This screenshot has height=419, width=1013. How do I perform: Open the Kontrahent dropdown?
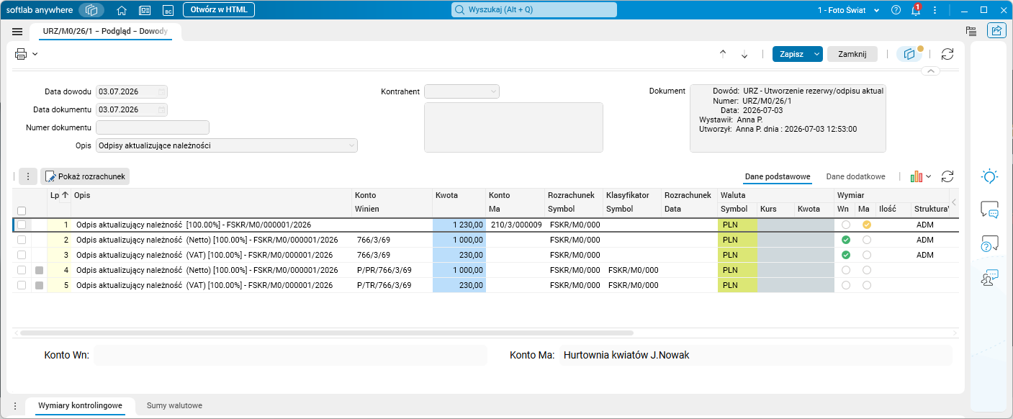click(462, 91)
